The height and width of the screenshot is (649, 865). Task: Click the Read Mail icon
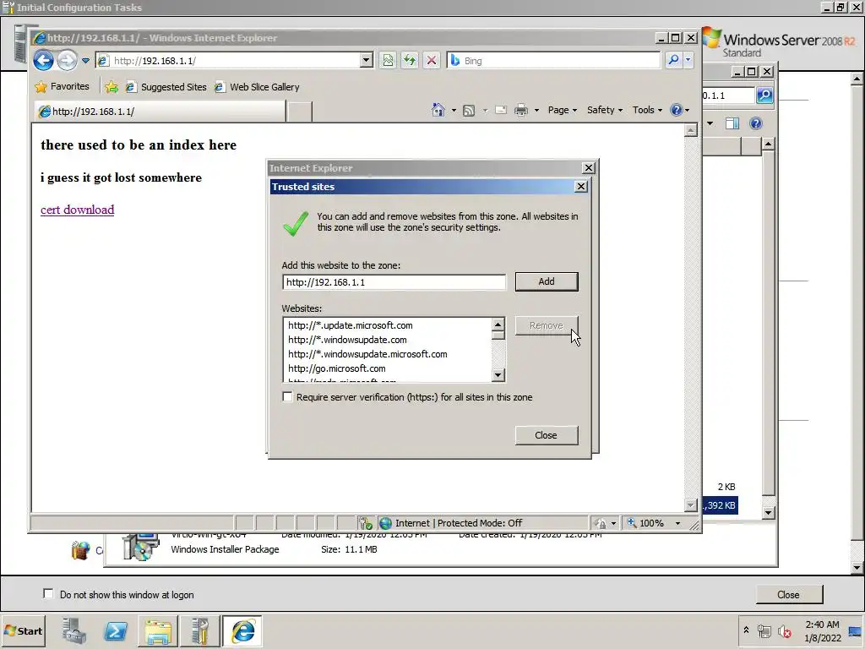[x=501, y=110]
